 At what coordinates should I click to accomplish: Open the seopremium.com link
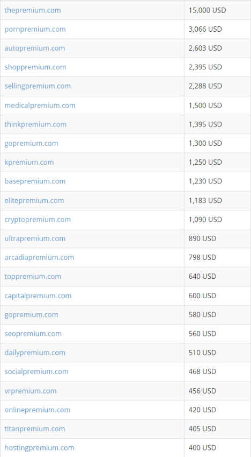tap(33, 333)
